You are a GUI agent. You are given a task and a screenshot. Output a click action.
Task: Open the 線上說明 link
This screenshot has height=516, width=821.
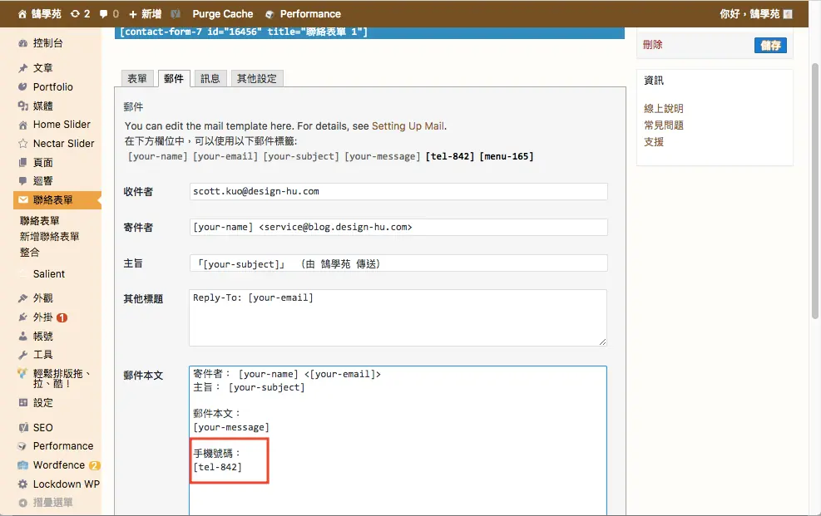[664, 109]
